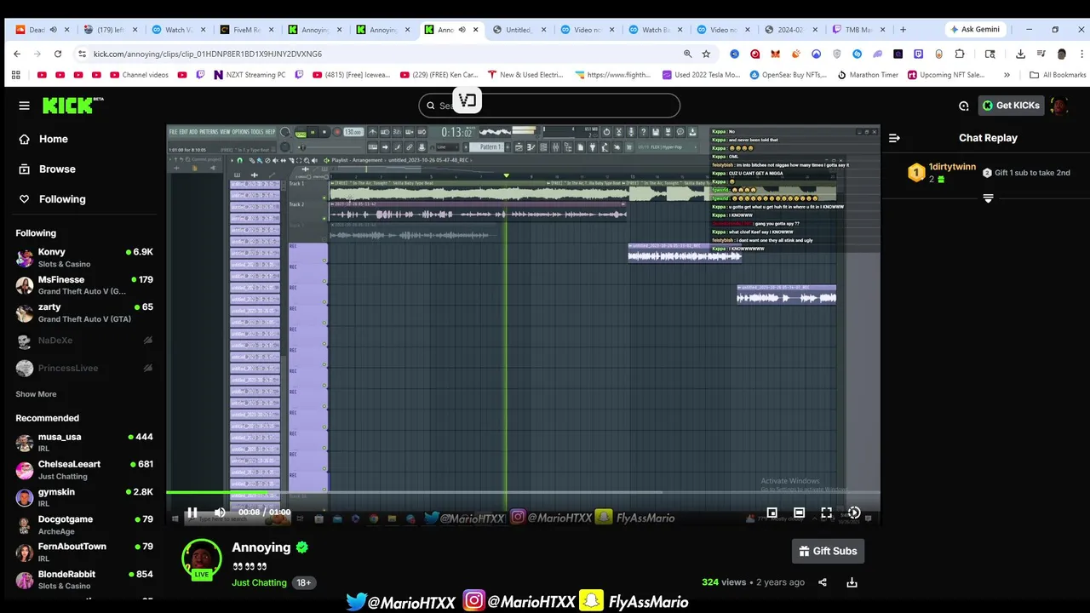Open Konvy's channel from Following

[83, 258]
